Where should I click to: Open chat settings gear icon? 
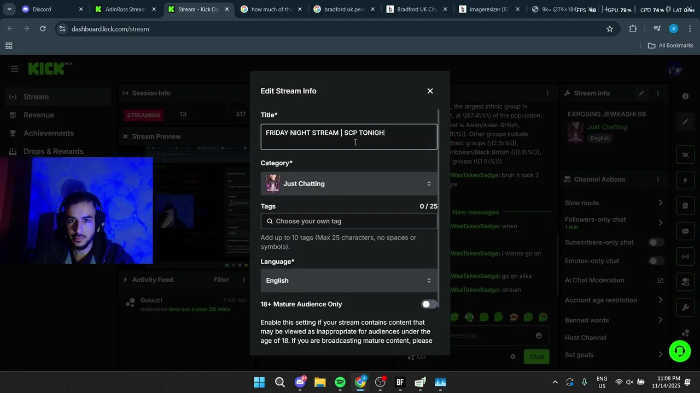click(512, 356)
